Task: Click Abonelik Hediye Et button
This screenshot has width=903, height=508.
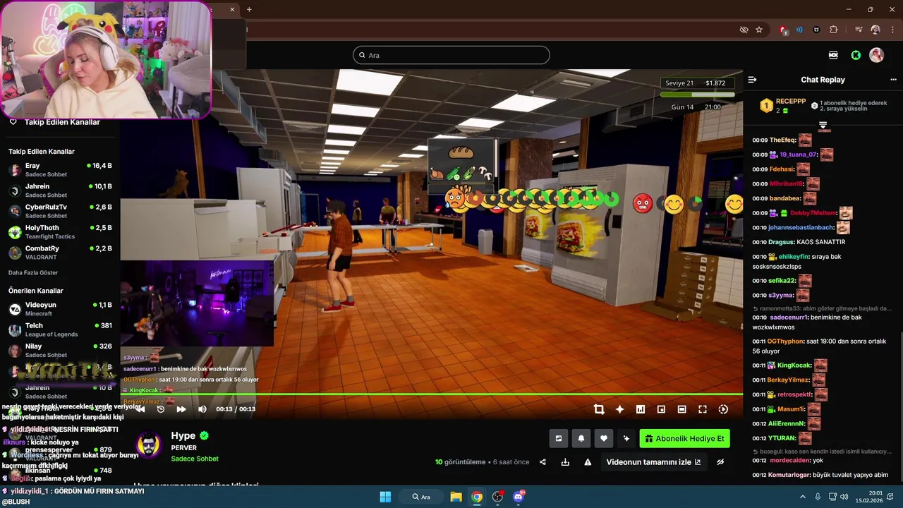Action: (684, 439)
